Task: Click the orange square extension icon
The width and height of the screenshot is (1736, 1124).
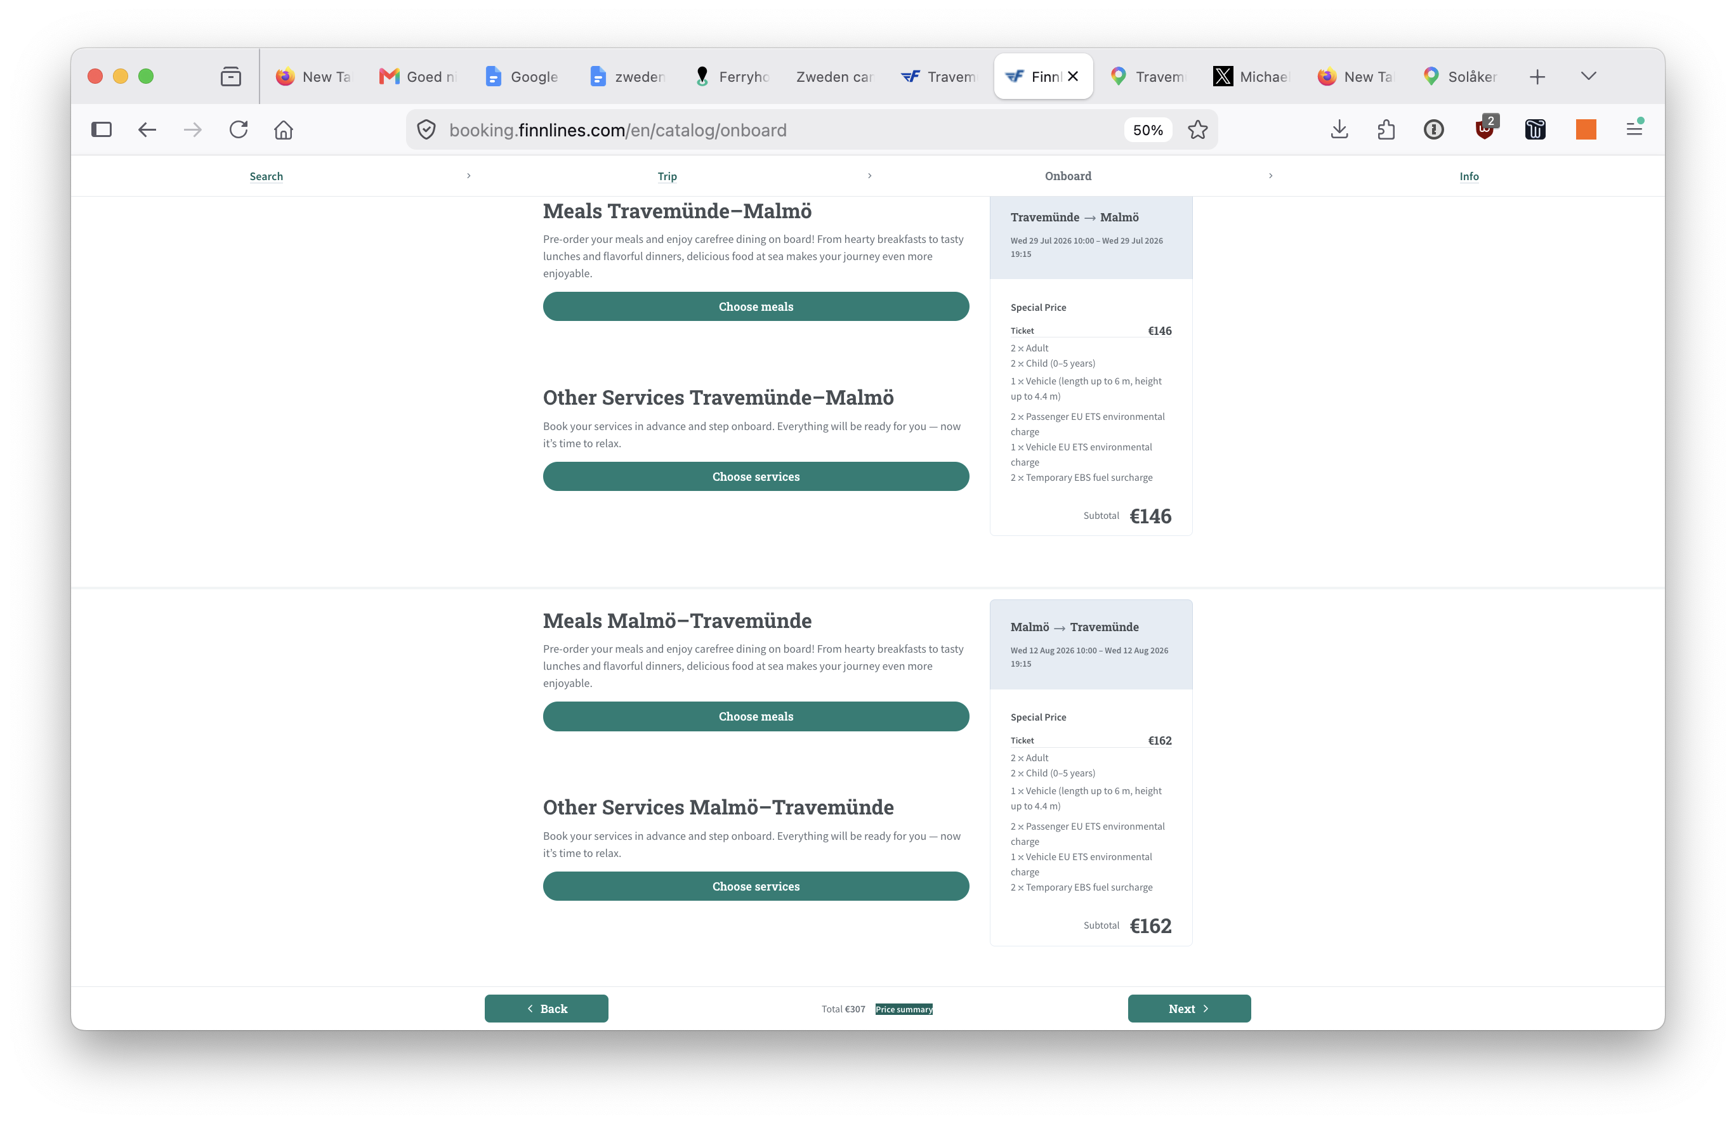Action: tap(1586, 130)
